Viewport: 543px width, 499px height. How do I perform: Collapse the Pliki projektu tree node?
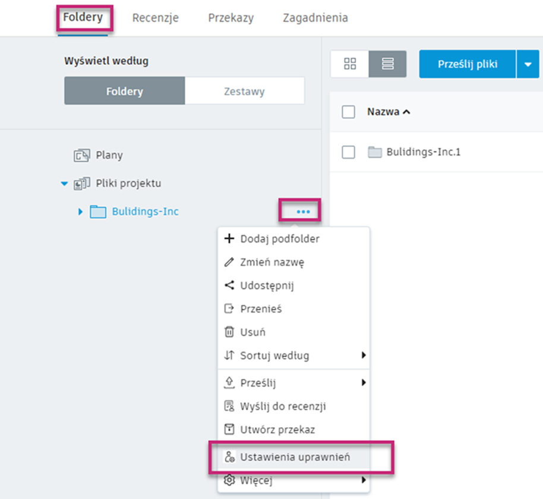(65, 184)
